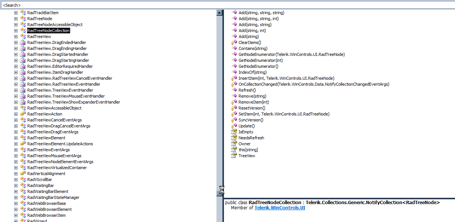Click the class icon next to RadTreeView
This screenshot has height=222, width=455.
pyautogui.click(x=23, y=37)
